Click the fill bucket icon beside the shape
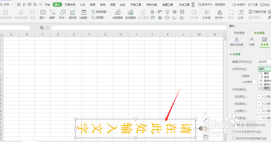 coord(205,128)
